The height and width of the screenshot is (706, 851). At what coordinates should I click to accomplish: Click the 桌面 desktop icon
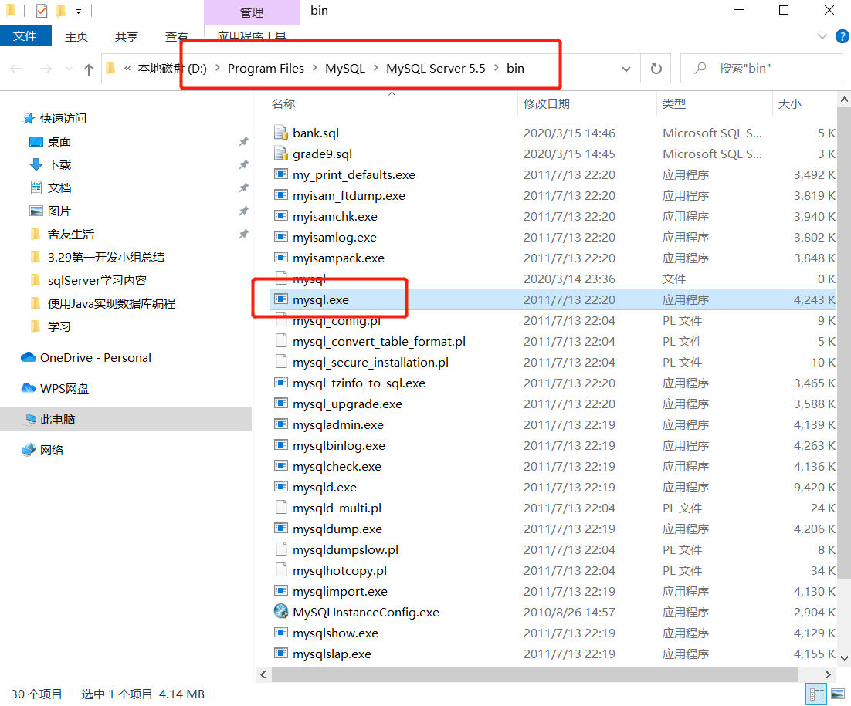[36, 141]
